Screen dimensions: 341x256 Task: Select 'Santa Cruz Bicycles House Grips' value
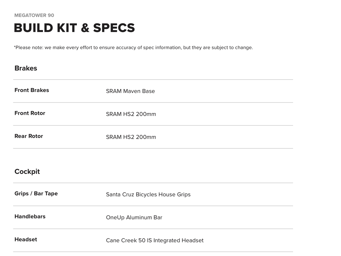pos(148,194)
